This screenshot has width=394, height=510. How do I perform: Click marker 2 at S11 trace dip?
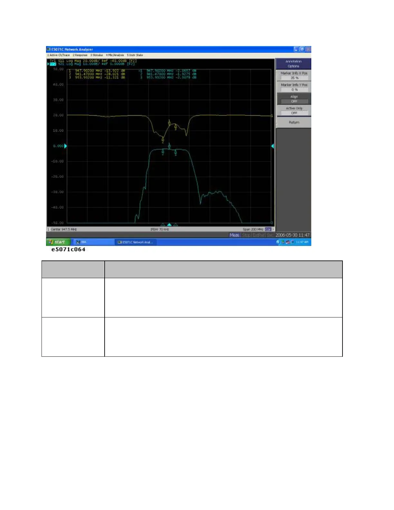click(163, 140)
